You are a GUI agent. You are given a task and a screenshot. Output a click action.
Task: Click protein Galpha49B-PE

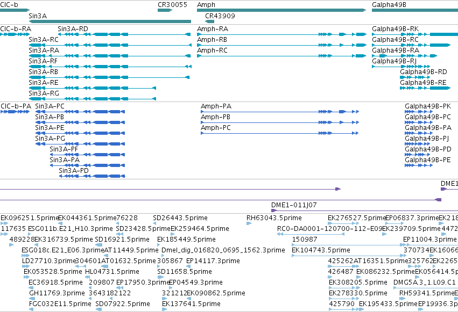(419, 165)
